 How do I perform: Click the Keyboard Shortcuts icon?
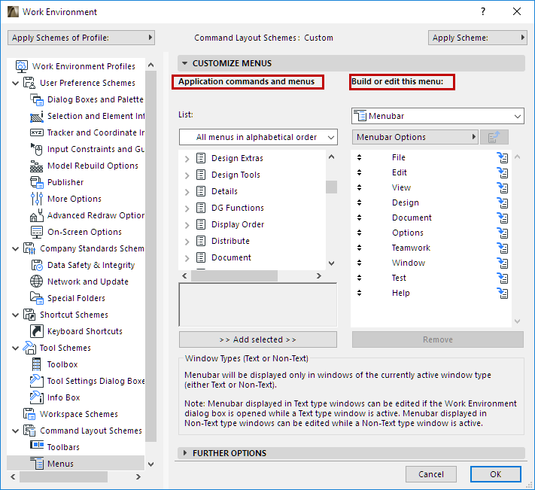pos(37,331)
